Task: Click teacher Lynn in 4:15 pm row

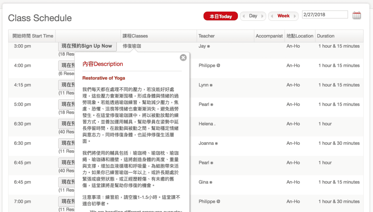Action: pyautogui.click(x=204, y=85)
